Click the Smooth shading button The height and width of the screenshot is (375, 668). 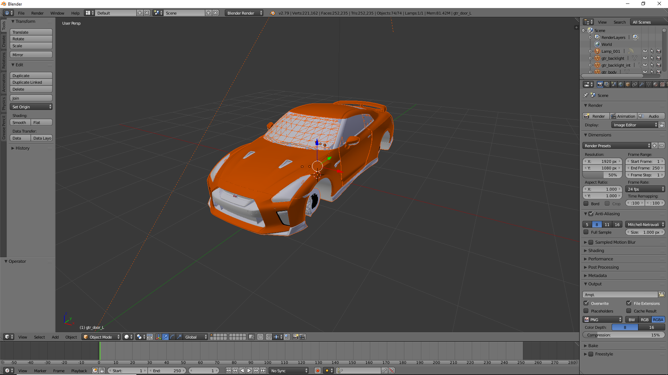[x=20, y=123]
